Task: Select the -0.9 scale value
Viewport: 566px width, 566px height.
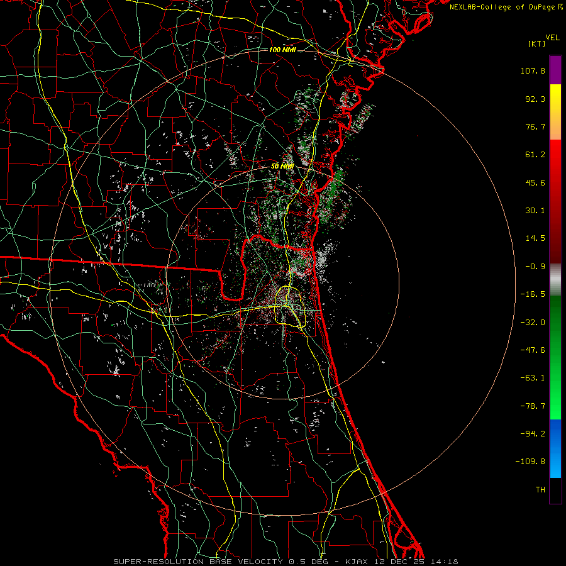Action: point(535,267)
